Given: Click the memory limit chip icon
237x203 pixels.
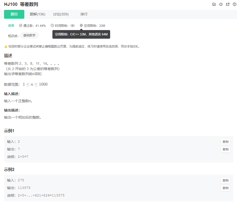Looking at the screenshot, I should [x=81, y=25].
